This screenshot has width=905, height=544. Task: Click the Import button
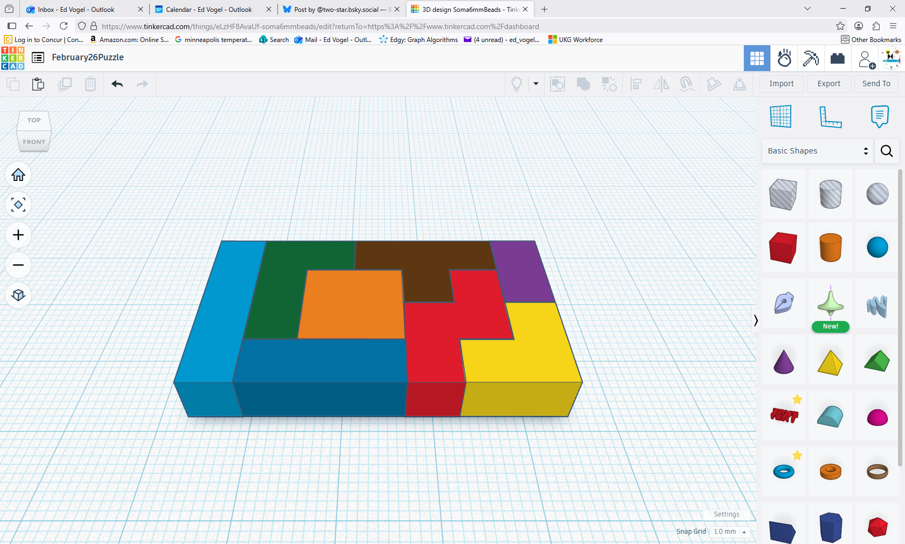click(x=781, y=83)
